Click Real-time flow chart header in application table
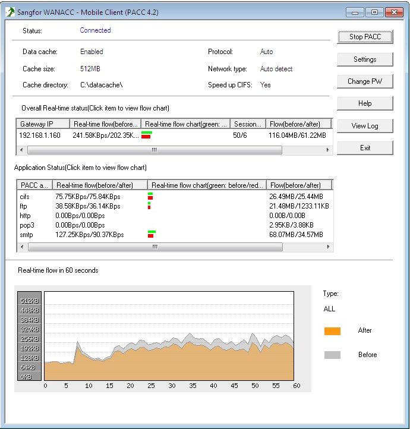This screenshot has height=429, width=410. click(207, 185)
